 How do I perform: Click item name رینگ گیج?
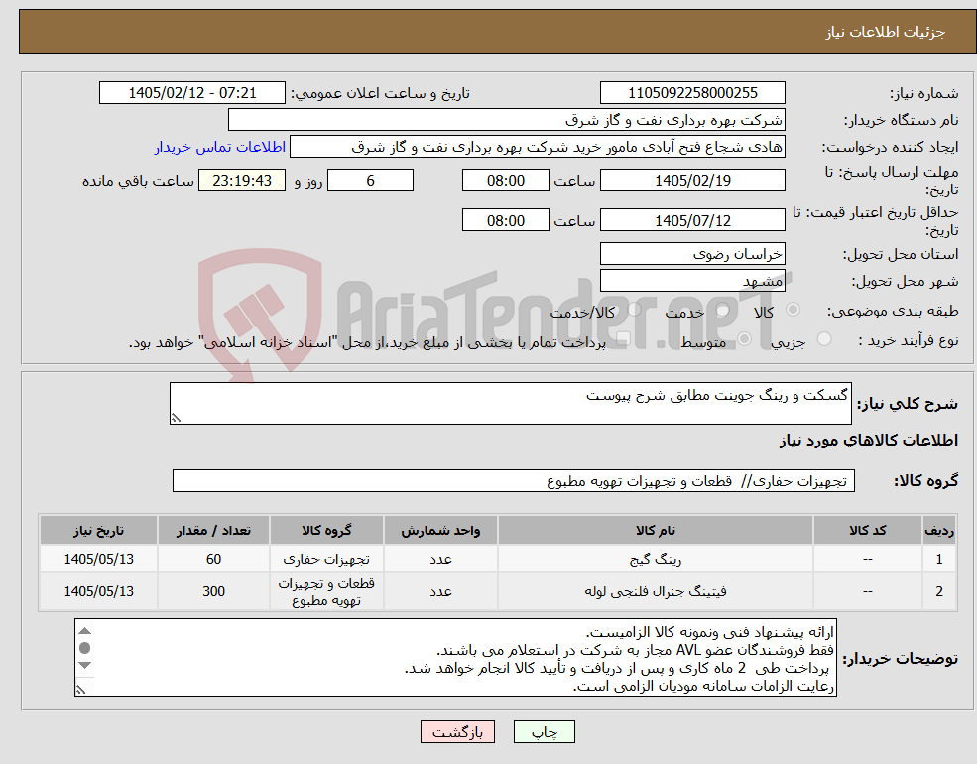(655, 559)
